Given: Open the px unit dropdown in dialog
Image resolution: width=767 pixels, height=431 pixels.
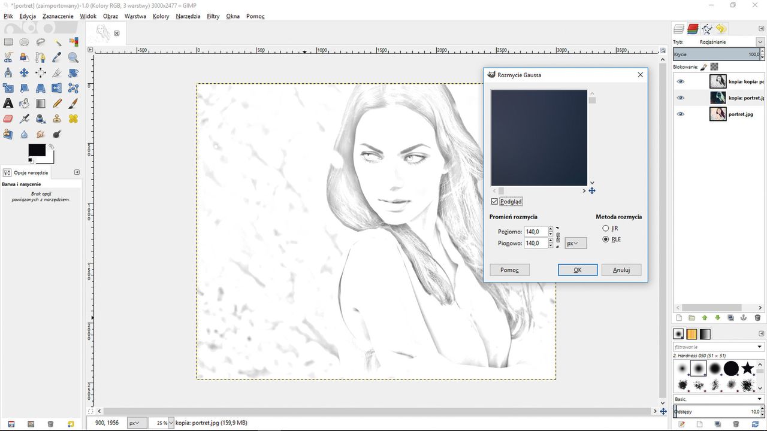Looking at the screenshot, I should 576,244.
